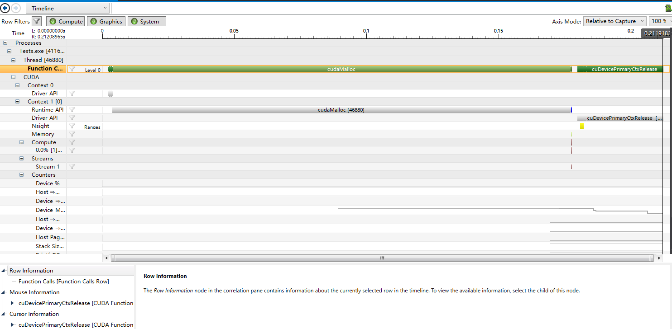Select Function Calls [Function Calls Row] item

64,282
